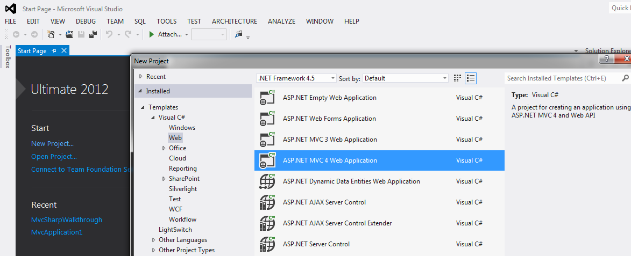Select the WCF template category

[x=175, y=209]
